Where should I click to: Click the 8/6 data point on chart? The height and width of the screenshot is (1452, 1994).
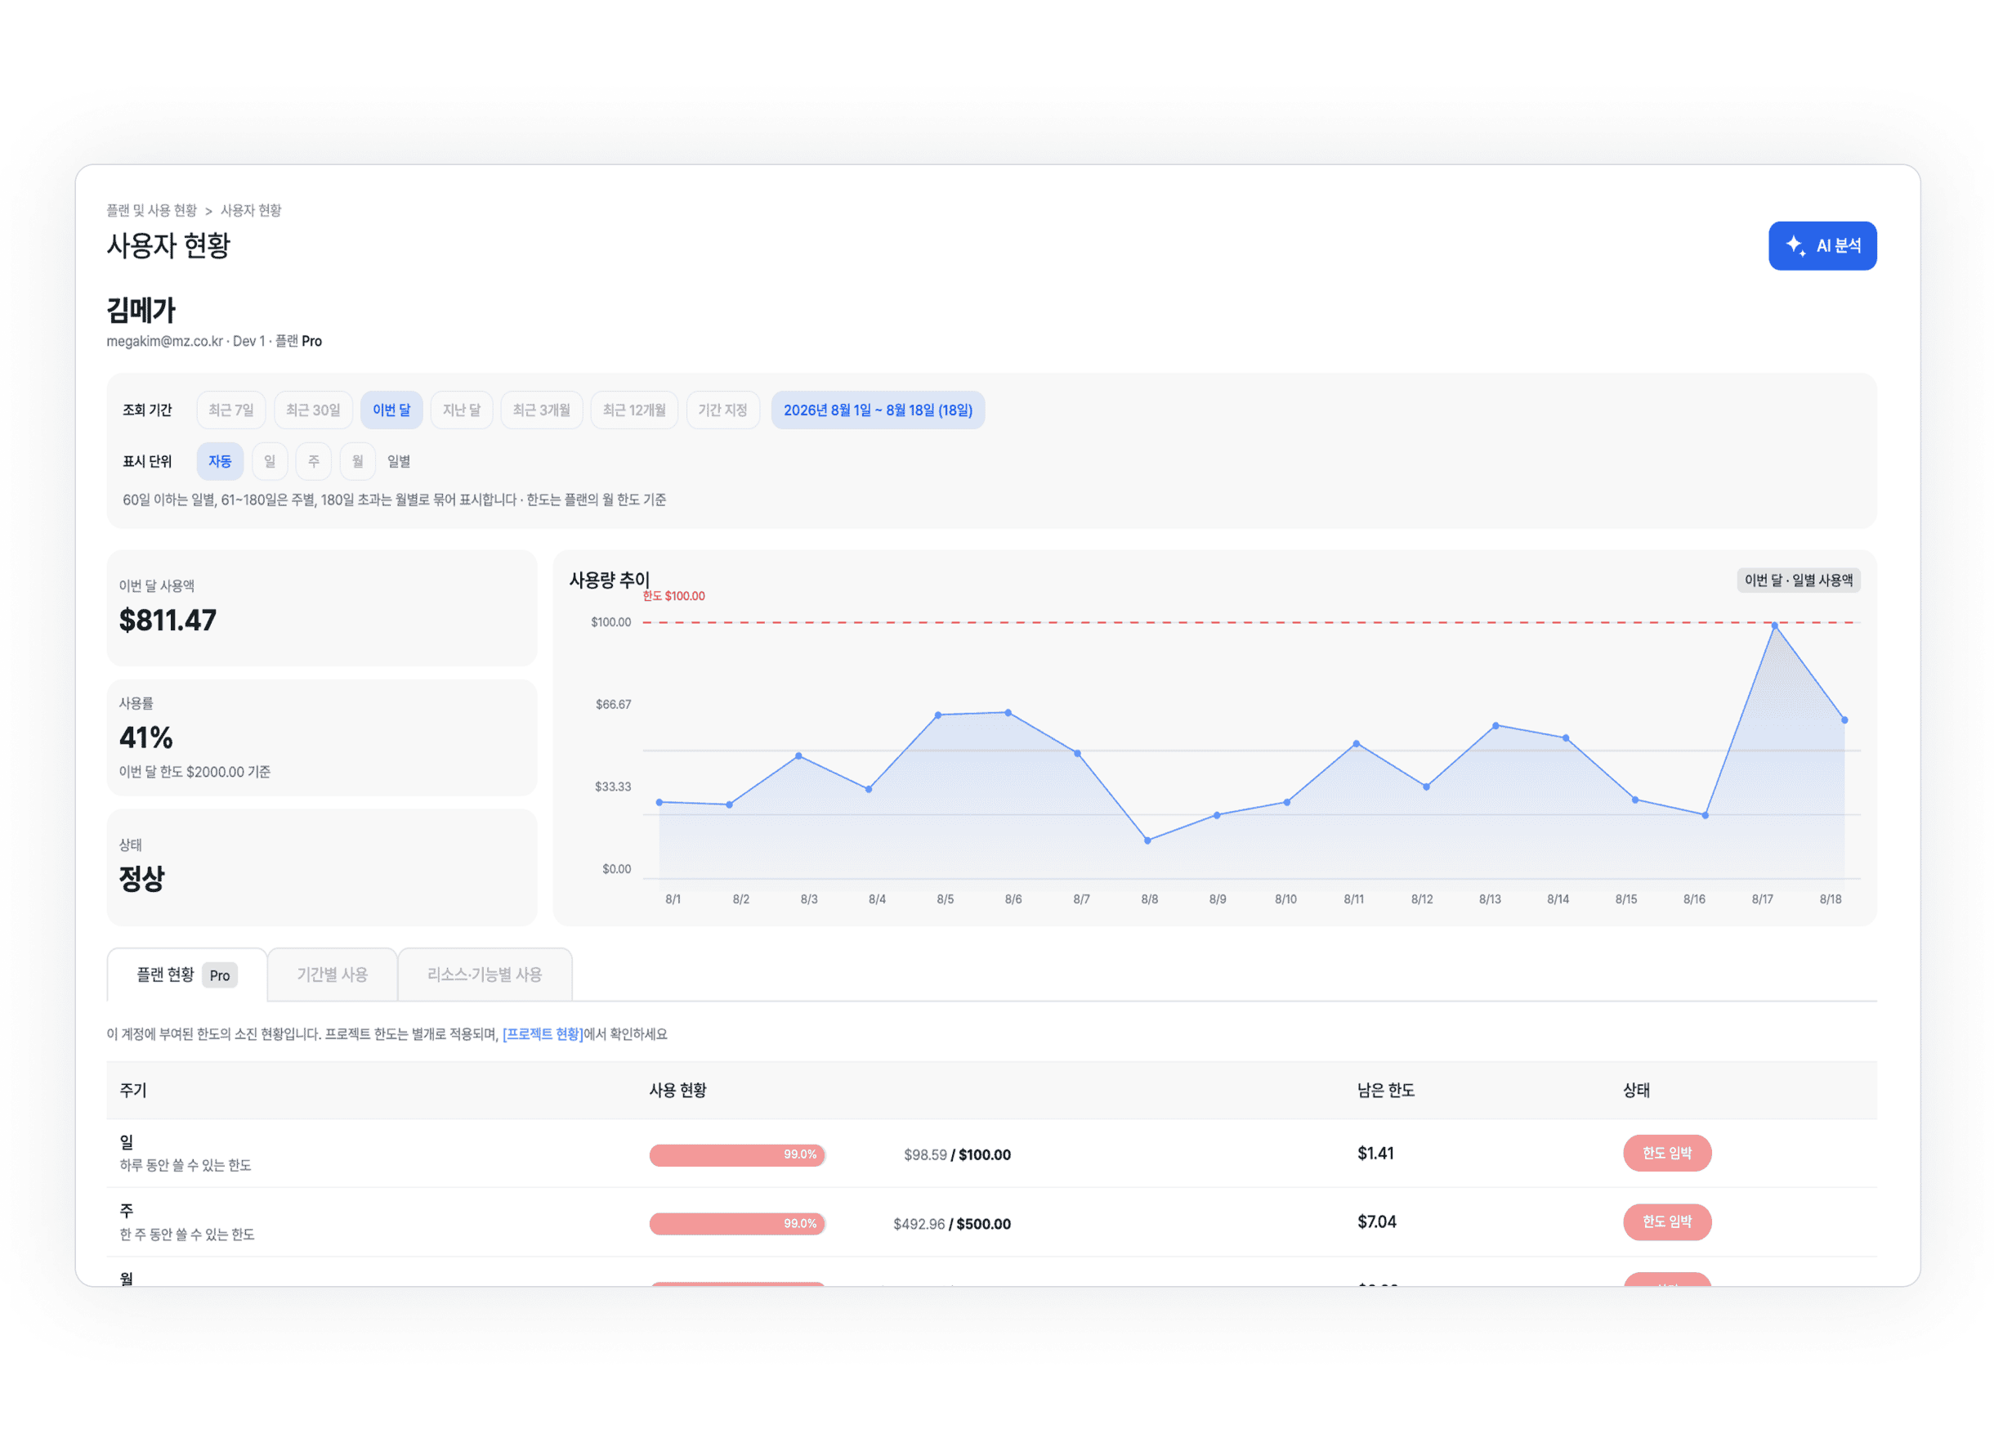pyautogui.click(x=1008, y=712)
